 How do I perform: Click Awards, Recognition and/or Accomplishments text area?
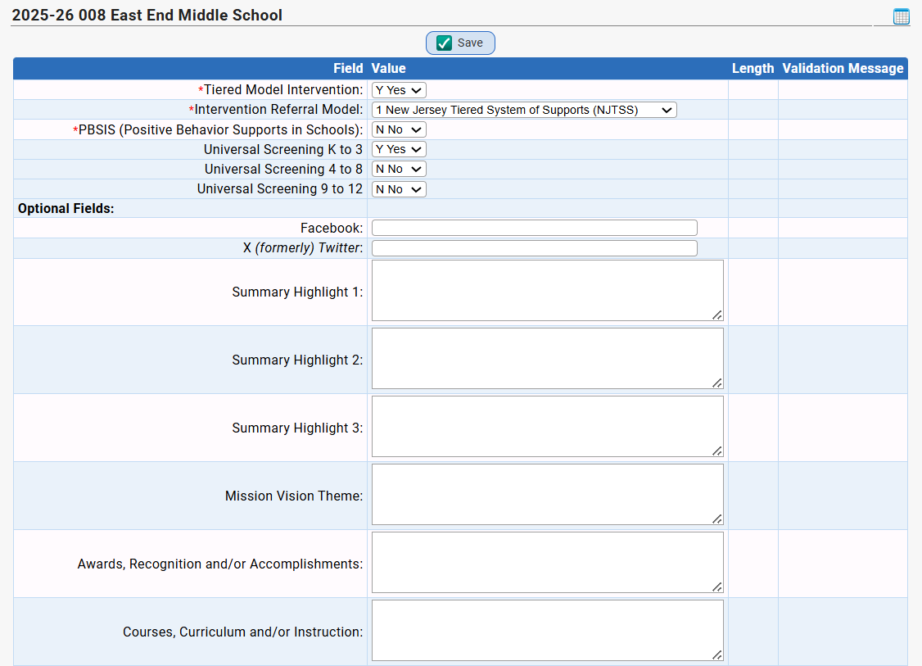(548, 563)
